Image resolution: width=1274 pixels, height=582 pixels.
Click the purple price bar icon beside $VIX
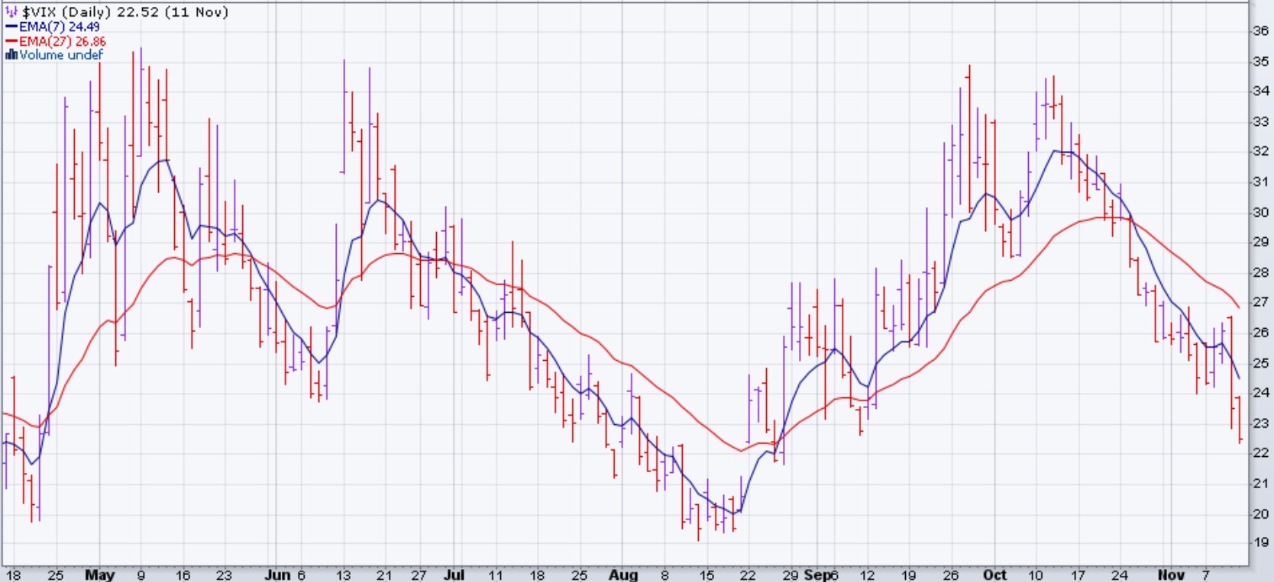(11, 12)
